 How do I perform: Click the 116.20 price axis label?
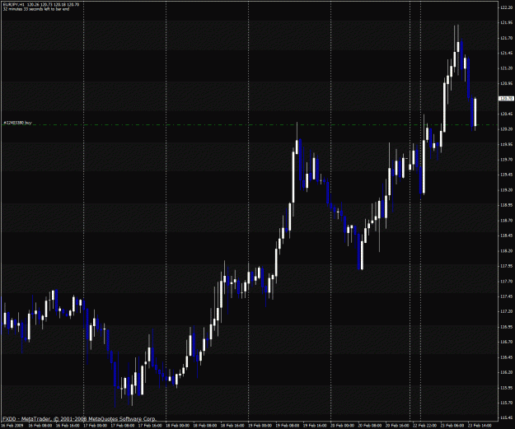[x=506, y=372]
